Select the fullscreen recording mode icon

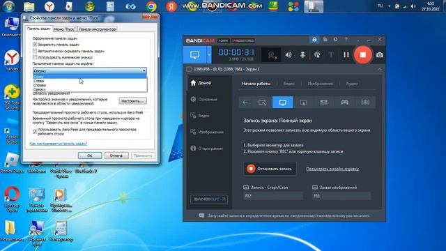(x=282, y=102)
